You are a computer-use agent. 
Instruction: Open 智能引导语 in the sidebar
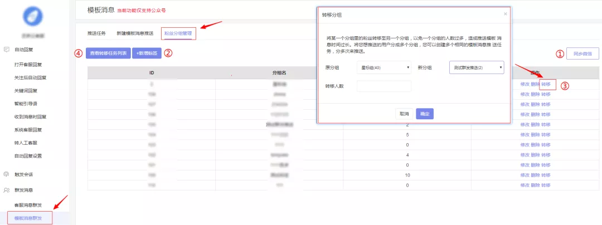point(25,104)
